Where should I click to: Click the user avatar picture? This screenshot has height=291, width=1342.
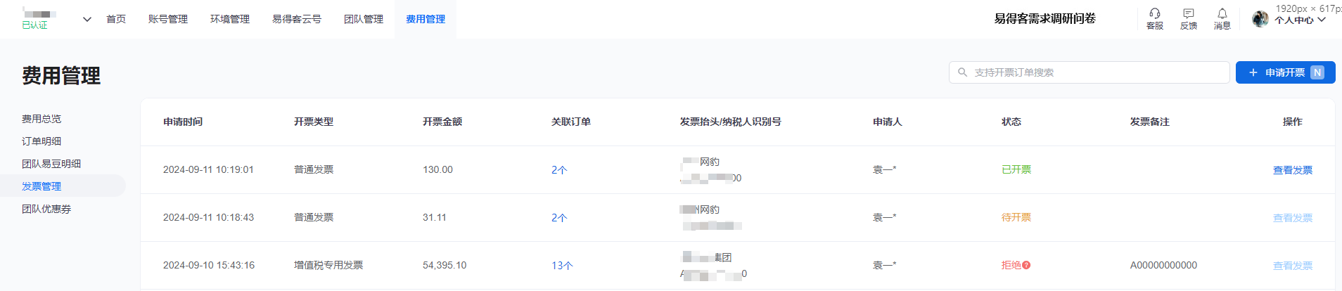click(1260, 19)
